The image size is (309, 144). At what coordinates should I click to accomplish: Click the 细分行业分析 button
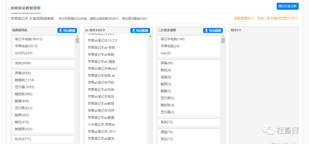(x=288, y=6)
